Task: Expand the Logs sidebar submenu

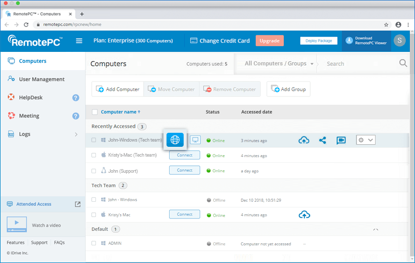Action: pyautogui.click(x=76, y=134)
